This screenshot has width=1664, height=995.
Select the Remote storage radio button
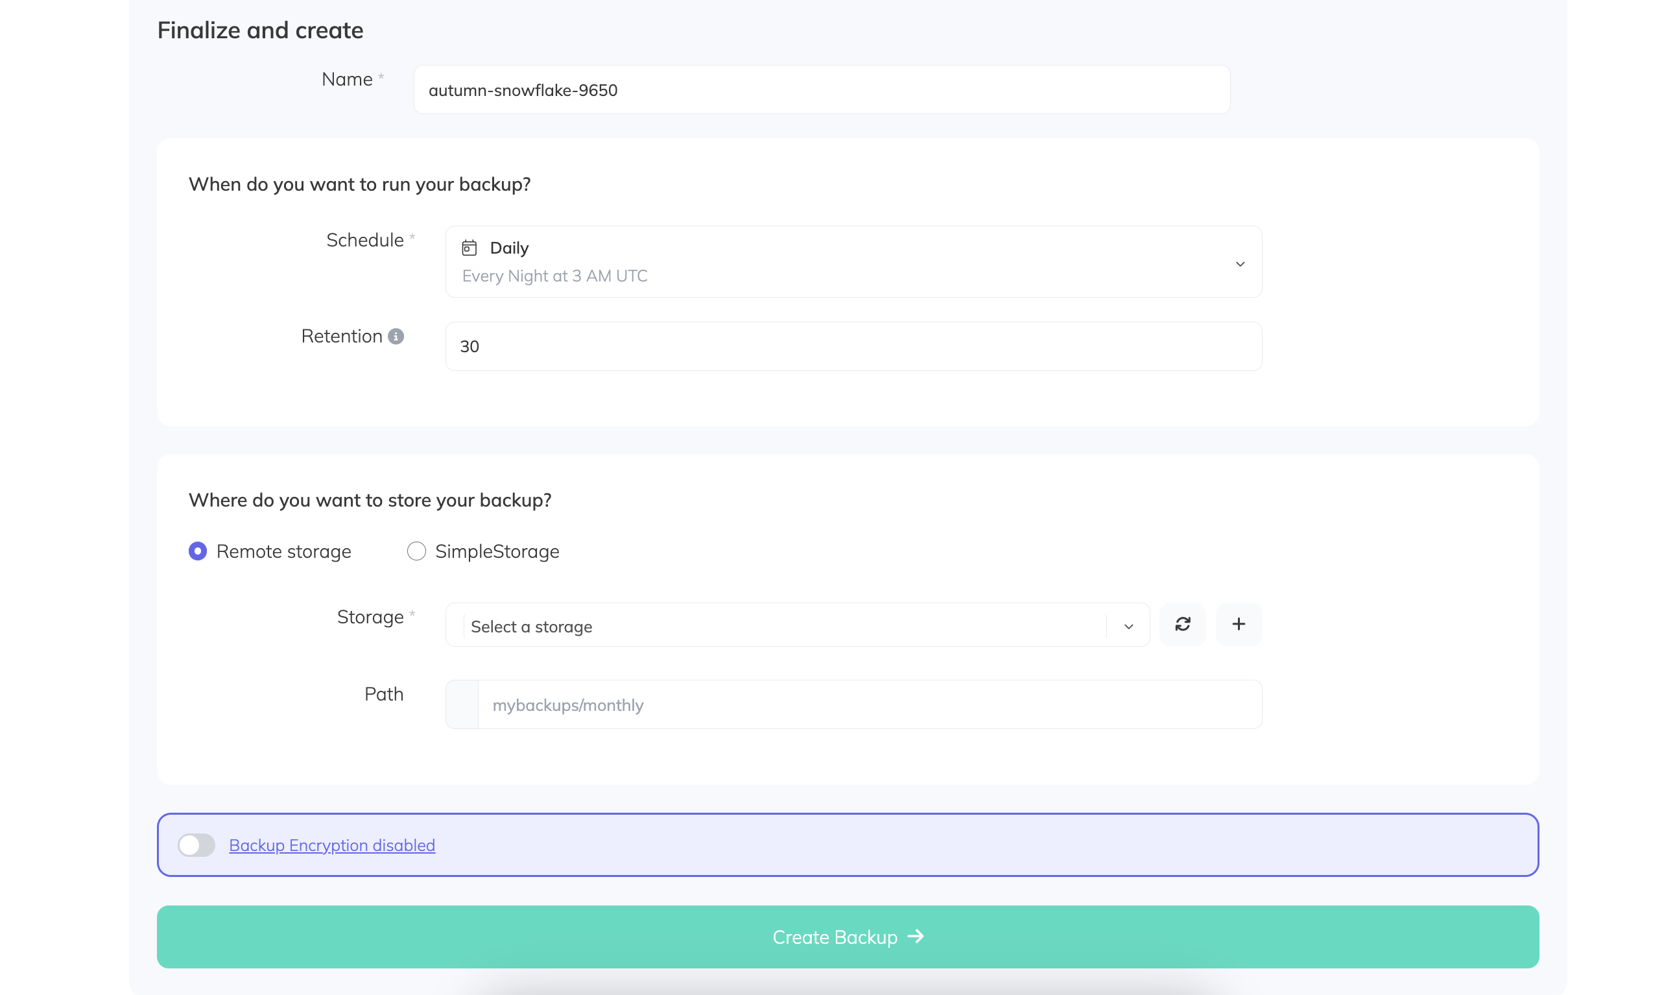click(198, 551)
